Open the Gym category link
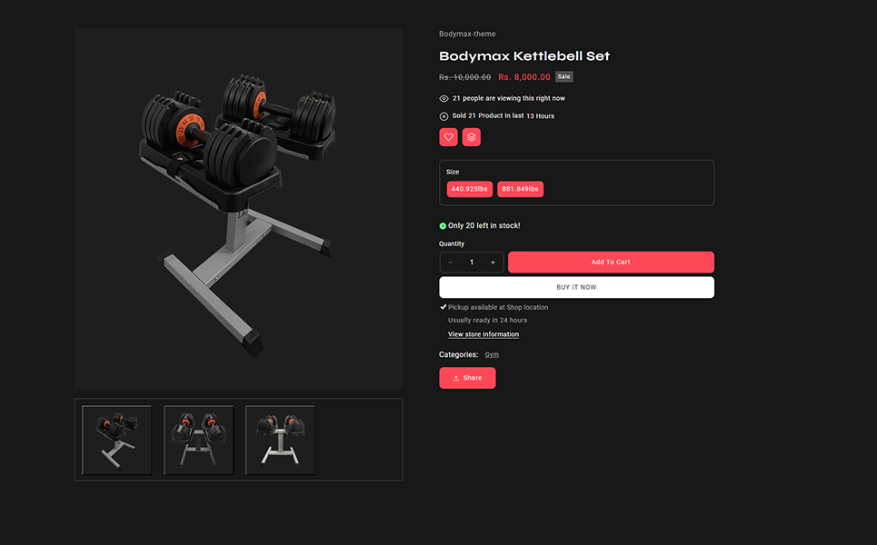 492,354
